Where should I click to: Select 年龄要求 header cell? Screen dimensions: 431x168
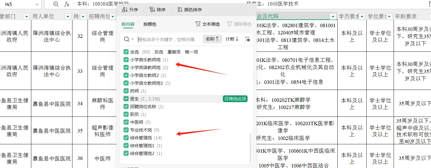(x=412, y=16)
